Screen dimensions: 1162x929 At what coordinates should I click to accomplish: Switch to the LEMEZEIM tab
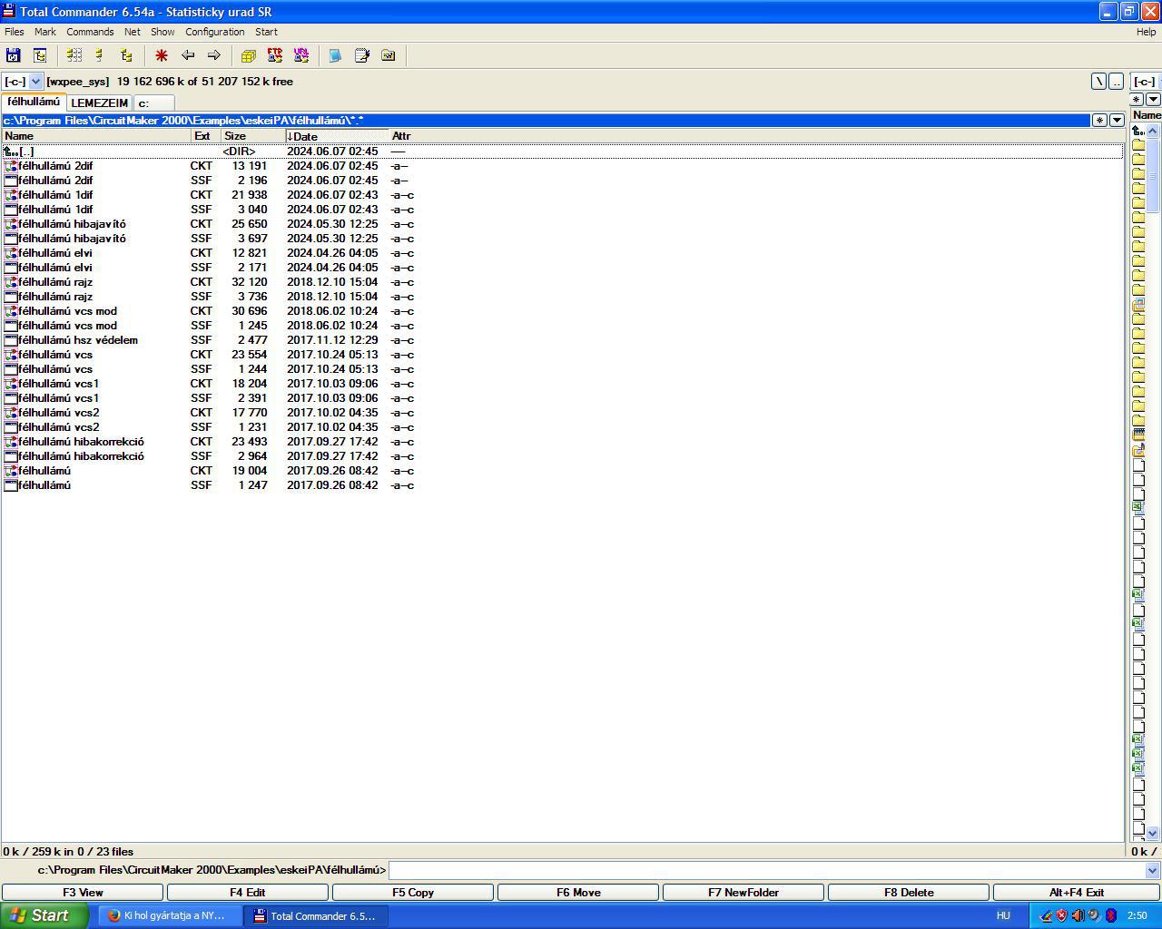pos(100,103)
